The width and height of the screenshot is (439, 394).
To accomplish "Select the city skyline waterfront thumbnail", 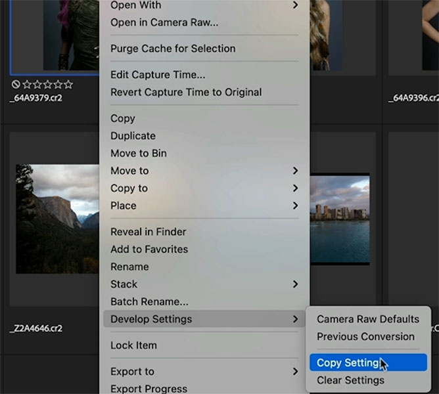I will click(x=340, y=219).
